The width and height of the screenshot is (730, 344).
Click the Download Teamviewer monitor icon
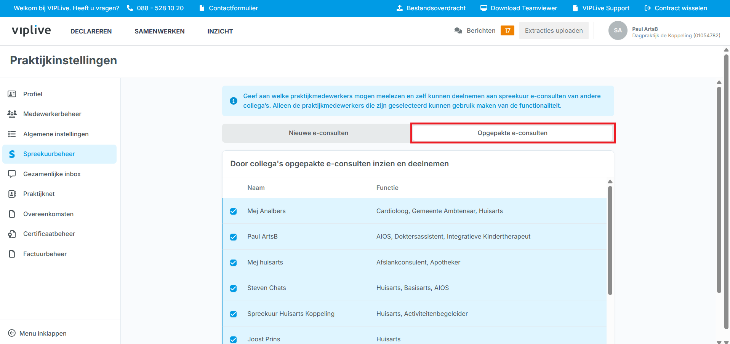click(483, 8)
